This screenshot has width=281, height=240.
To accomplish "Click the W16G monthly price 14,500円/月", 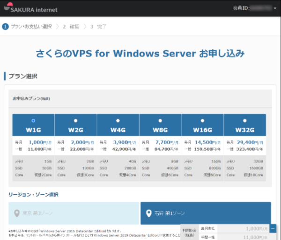I will pos(207,142).
